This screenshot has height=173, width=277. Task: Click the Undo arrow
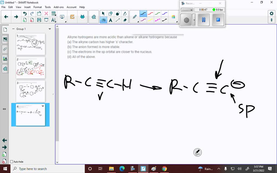pyautogui.click(x=25, y=14)
